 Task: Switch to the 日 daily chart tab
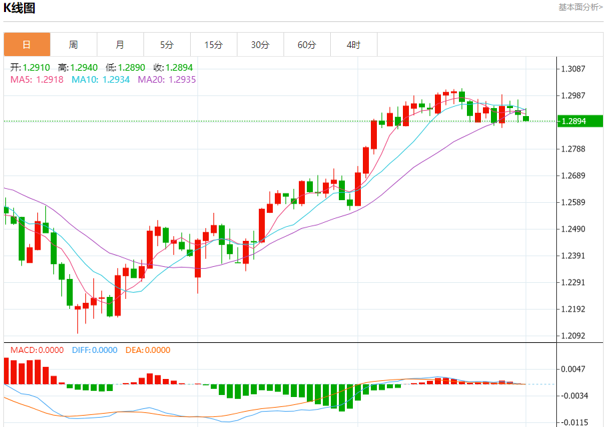27,45
